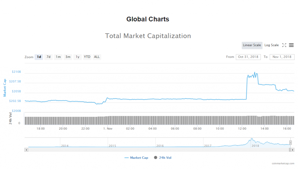This screenshot has height=170, width=298.
Task: Click the navigator scroll left arrow
Action: (26, 150)
